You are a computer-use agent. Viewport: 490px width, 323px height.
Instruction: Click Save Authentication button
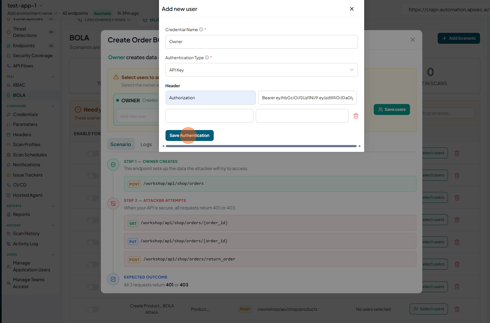coord(189,135)
